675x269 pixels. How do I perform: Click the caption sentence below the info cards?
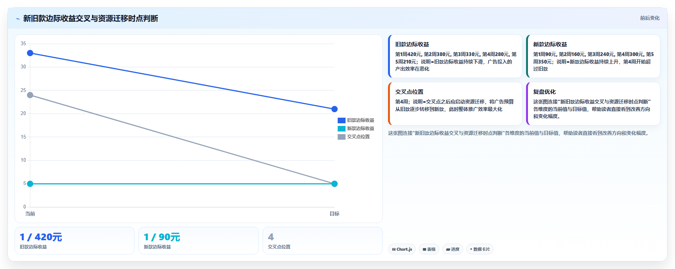(x=519, y=133)
